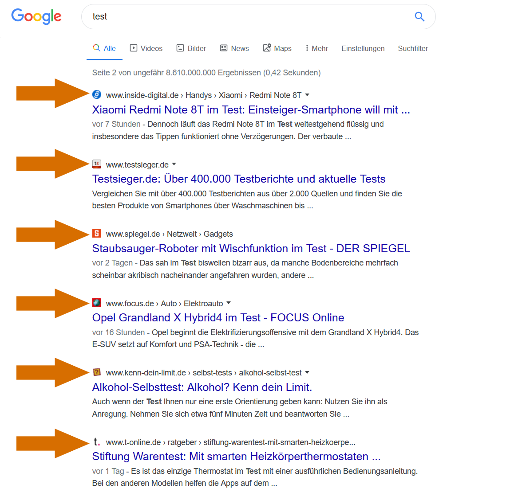The image size is (518, 500).
Task: Open Xiaomi Redmi Note 8T im Test result
Action: point(251,109)
